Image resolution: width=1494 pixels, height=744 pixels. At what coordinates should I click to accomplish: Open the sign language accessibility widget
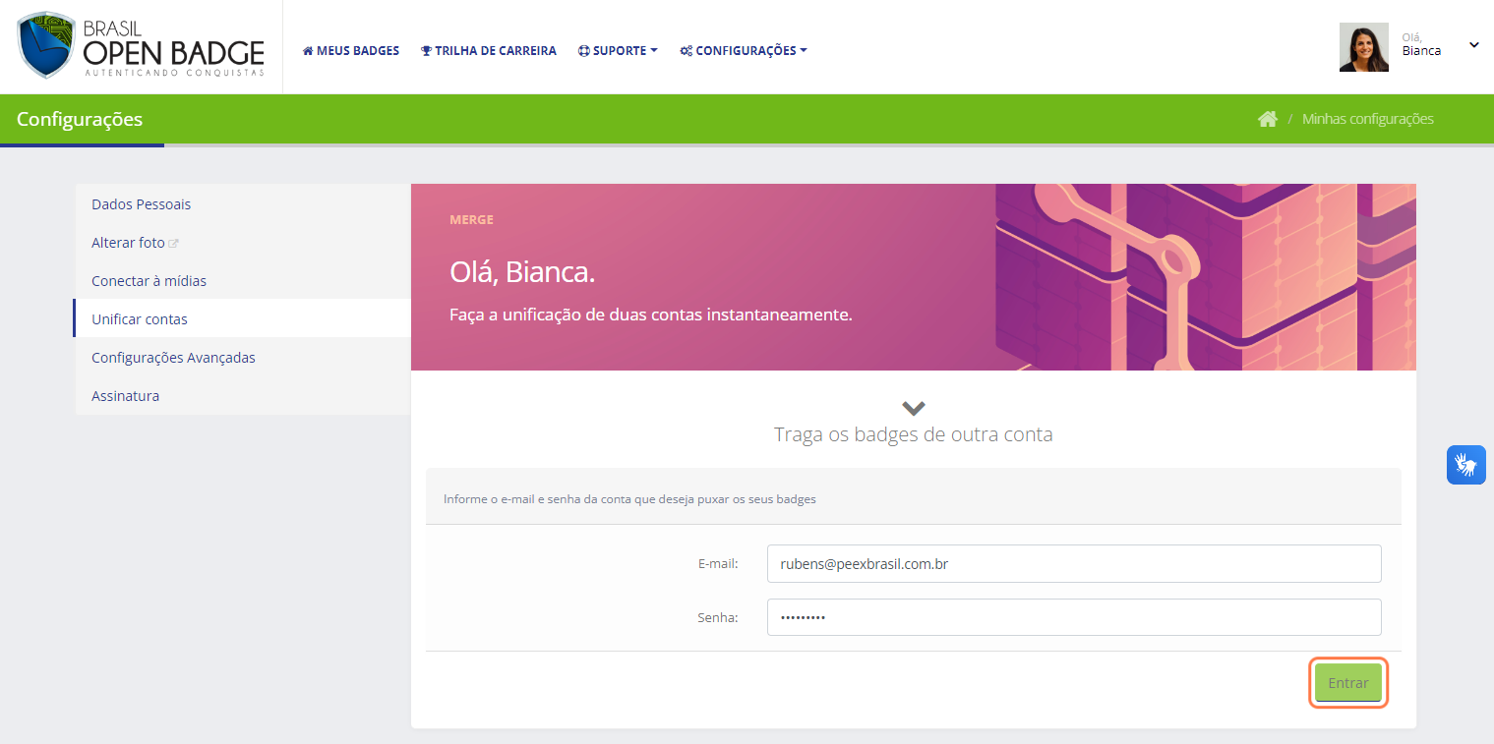[x=1466, y=465]
